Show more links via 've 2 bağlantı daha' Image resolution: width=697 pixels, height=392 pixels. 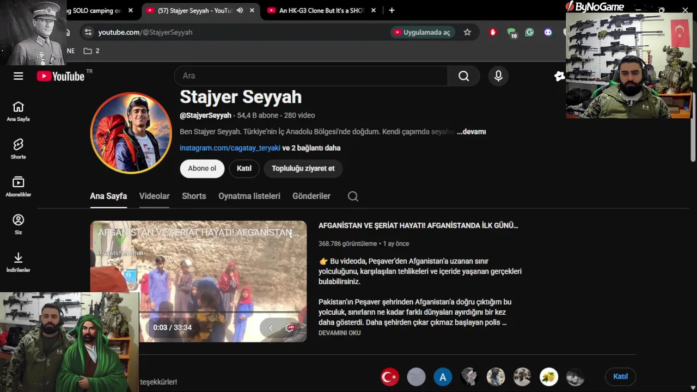311,148
